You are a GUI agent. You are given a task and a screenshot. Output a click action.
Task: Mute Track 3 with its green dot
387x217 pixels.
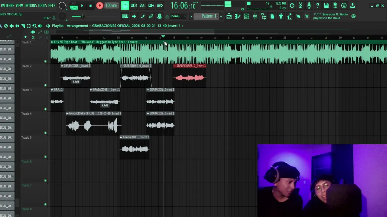click(45, 109)
